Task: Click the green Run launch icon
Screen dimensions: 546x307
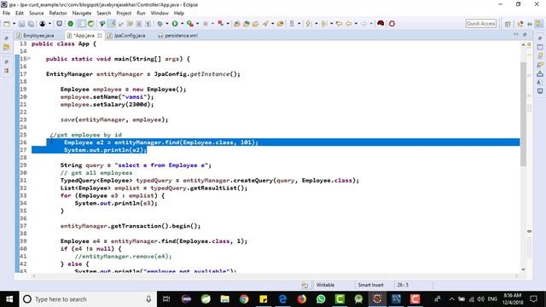Action: (x=175, y=24)
